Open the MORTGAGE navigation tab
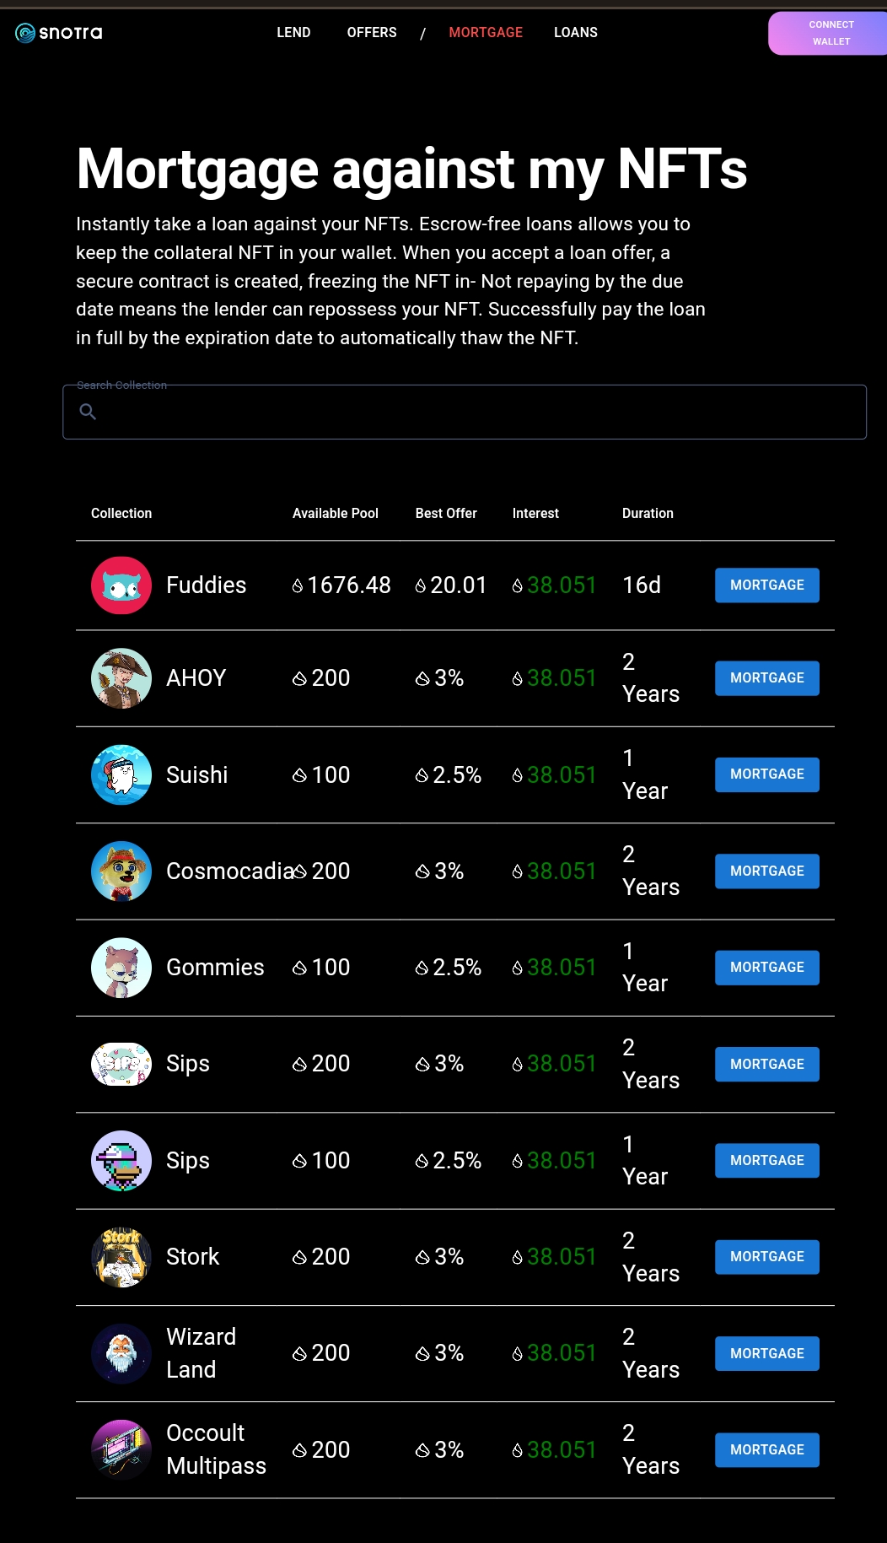Image resolution: width=887 pixels, height=1543 pixels. click(x=486, y=32)
